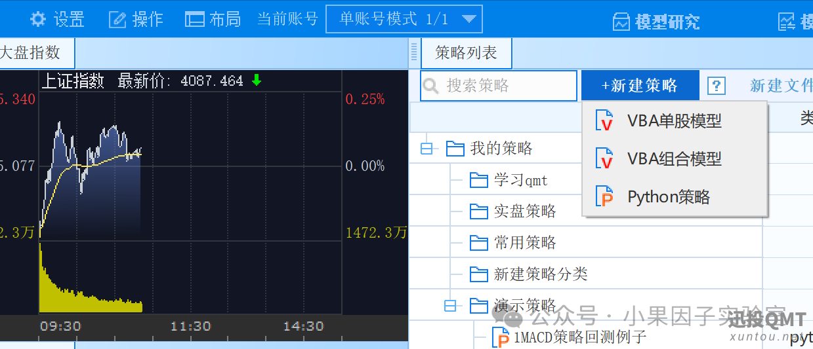Select the 实盘策略 folder
The width and height of the screenshot is (813, 349).
point(525,211)
